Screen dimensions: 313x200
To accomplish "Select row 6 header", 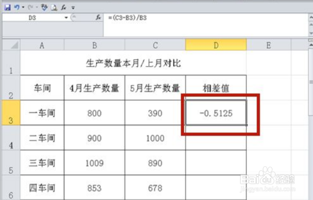I will 11,187.
